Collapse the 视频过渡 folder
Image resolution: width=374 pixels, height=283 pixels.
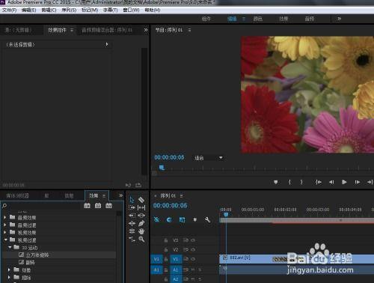[5, 240]
